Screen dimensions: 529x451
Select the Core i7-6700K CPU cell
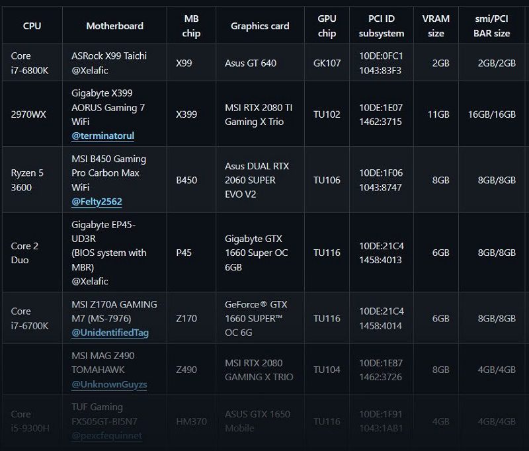[x=32, y=318]
